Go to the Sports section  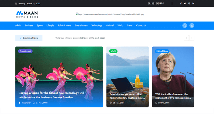coord(40,25)
